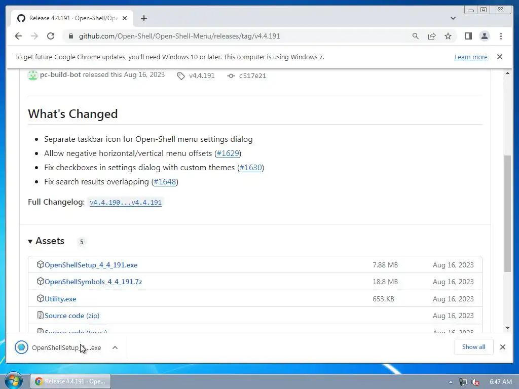Open network status tray icon

click(463, 382)
